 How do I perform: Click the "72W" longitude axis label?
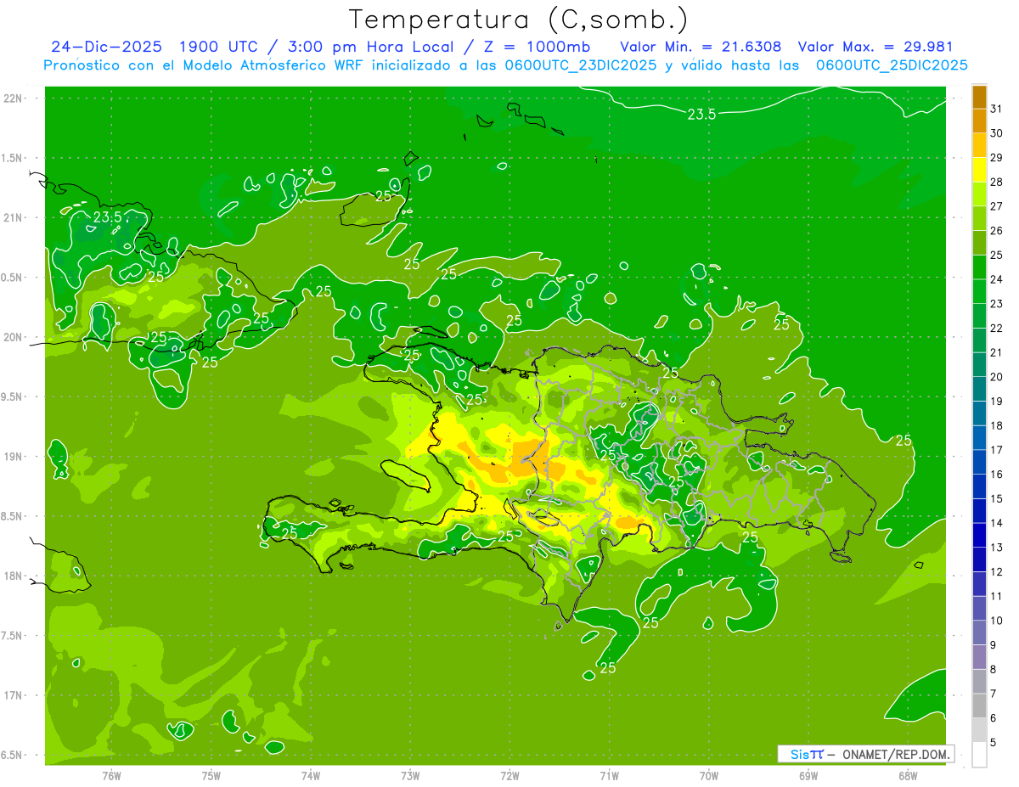pyautogui.click(x=509, y=776)
